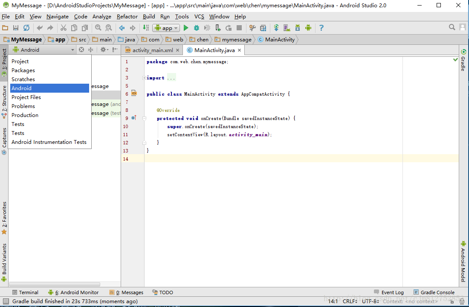Toggle the Messages tool window
This screenshot has height=307, width=469.
point(126,292)
